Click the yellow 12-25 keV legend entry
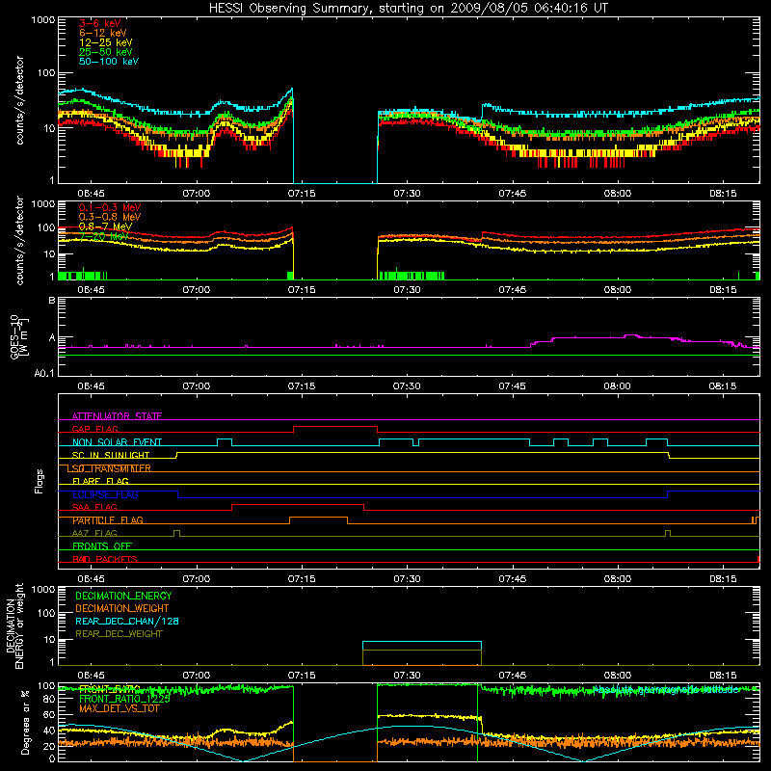771x771 pixels. click(x=106, y=42)
